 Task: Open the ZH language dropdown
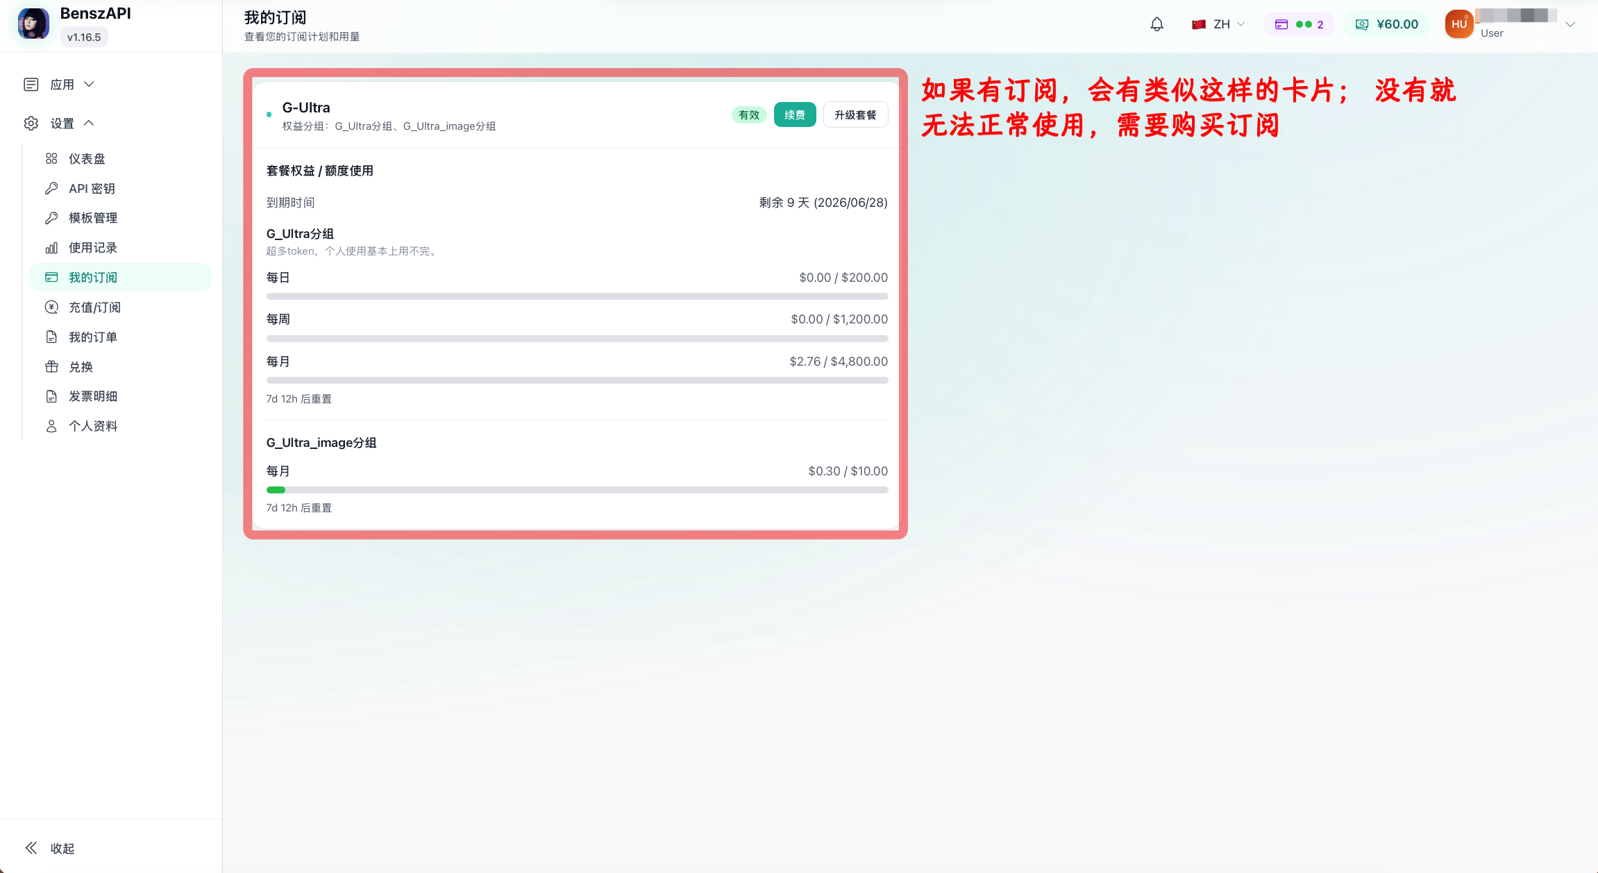point(1218,24)
